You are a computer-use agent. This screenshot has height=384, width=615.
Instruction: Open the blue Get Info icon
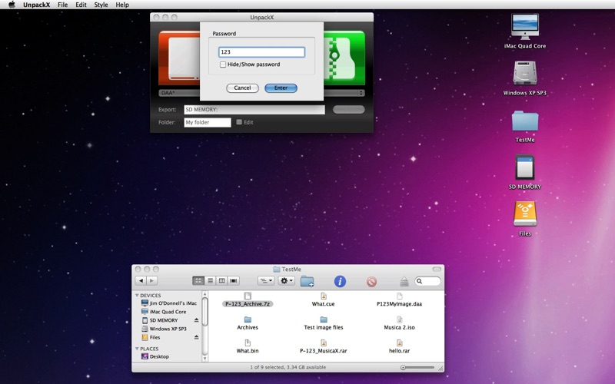point(339,281)
